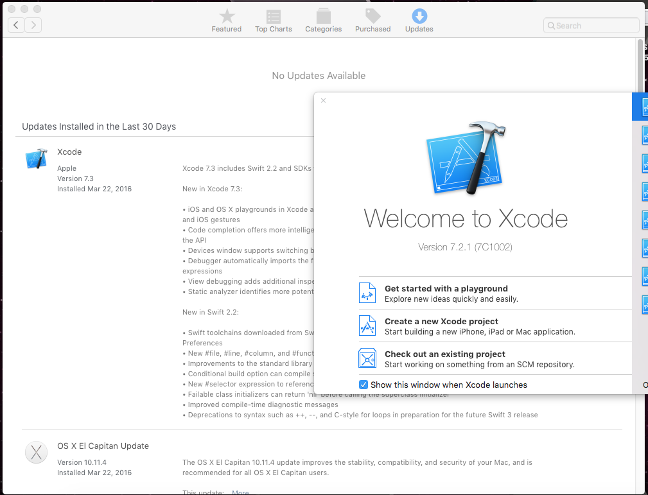Click the 'New in Swift 2.2:' text
648x495 pixels.
(x=211, y=312)
